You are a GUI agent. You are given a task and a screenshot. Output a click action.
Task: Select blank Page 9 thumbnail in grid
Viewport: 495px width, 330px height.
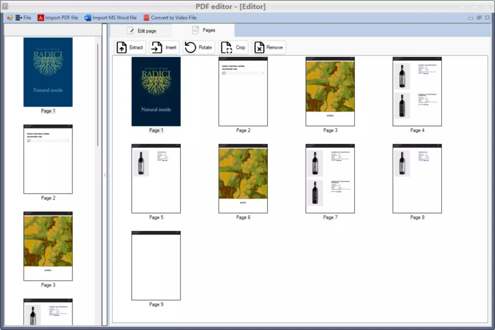pyautogui.click(x=156, y=266)
